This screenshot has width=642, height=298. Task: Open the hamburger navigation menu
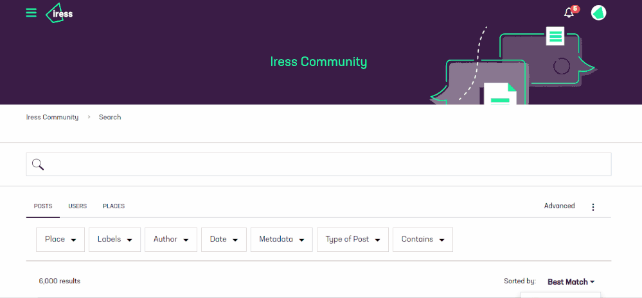tap(31, 13)
